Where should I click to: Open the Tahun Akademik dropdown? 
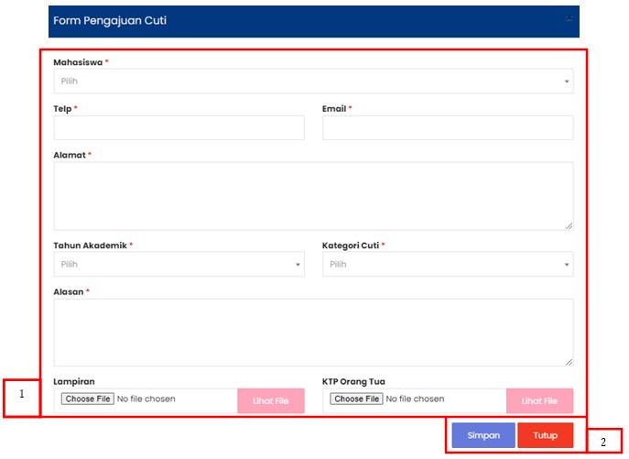[179, 264]
